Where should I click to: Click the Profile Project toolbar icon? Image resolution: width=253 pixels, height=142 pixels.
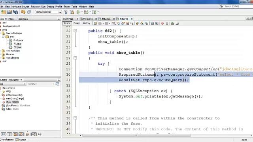94,12
